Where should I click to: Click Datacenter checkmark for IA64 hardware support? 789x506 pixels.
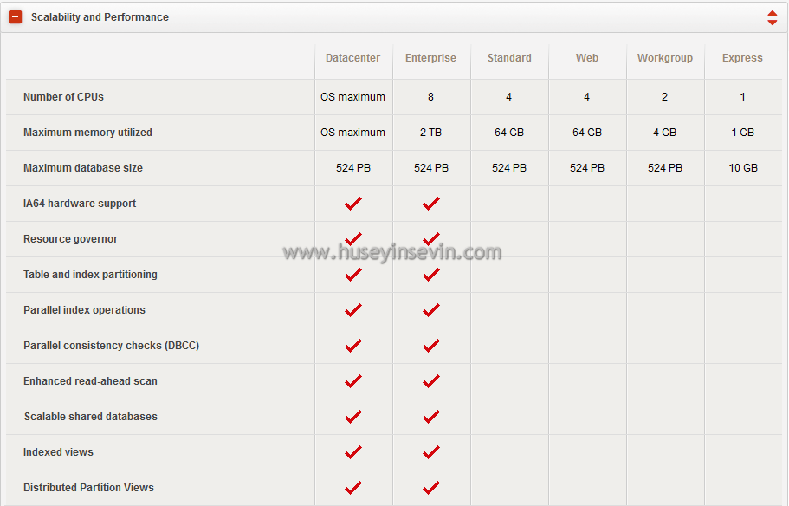tap(353, 204)
